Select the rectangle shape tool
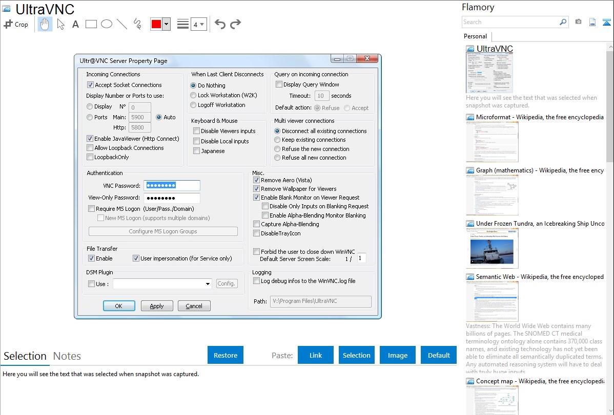 point(91,24)
